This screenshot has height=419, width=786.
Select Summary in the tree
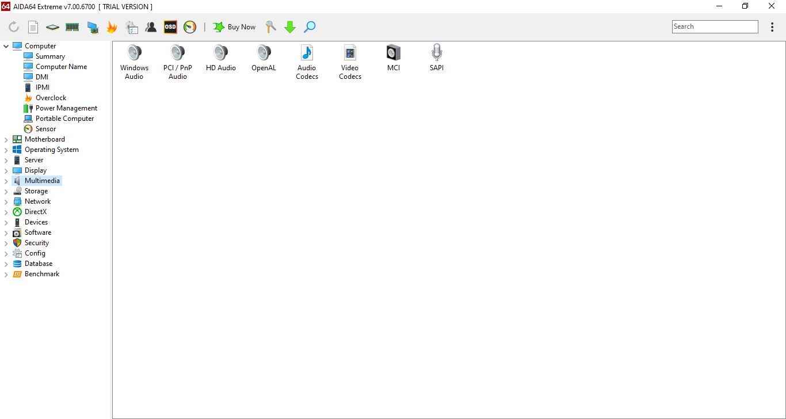pos(50,56)
